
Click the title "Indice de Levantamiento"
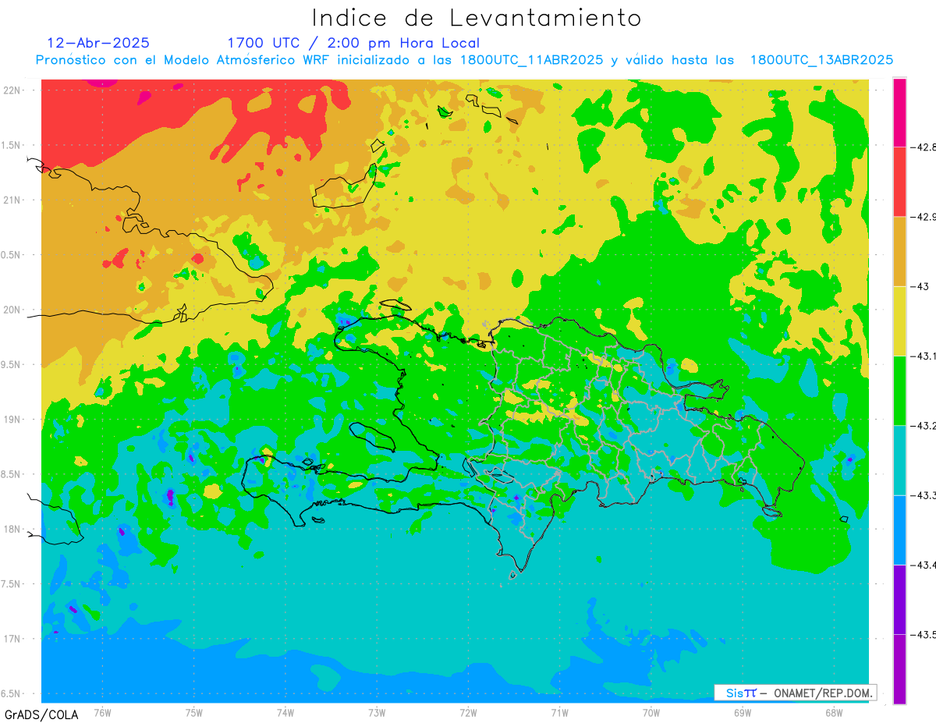click(x=477, y=18)
